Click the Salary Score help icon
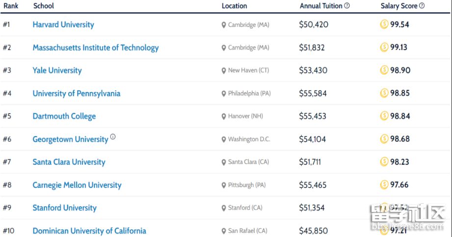Viewport: 452px width, 237px height. [x=422, y=6]
